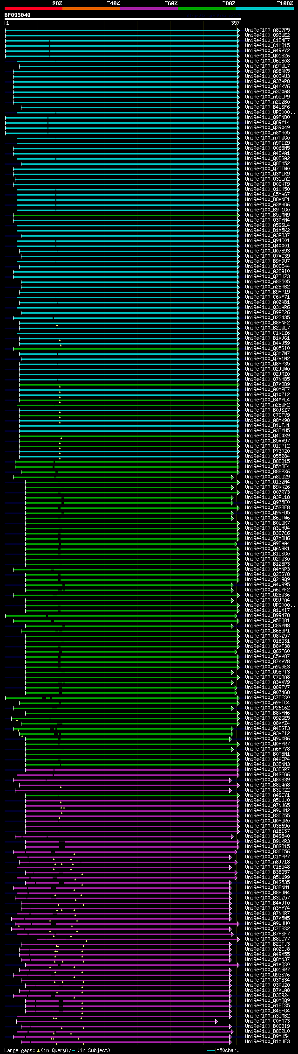Select the UniRef100_C1MQ15 label
Screen dimensions: 298x1054
(x=267, y=45)
